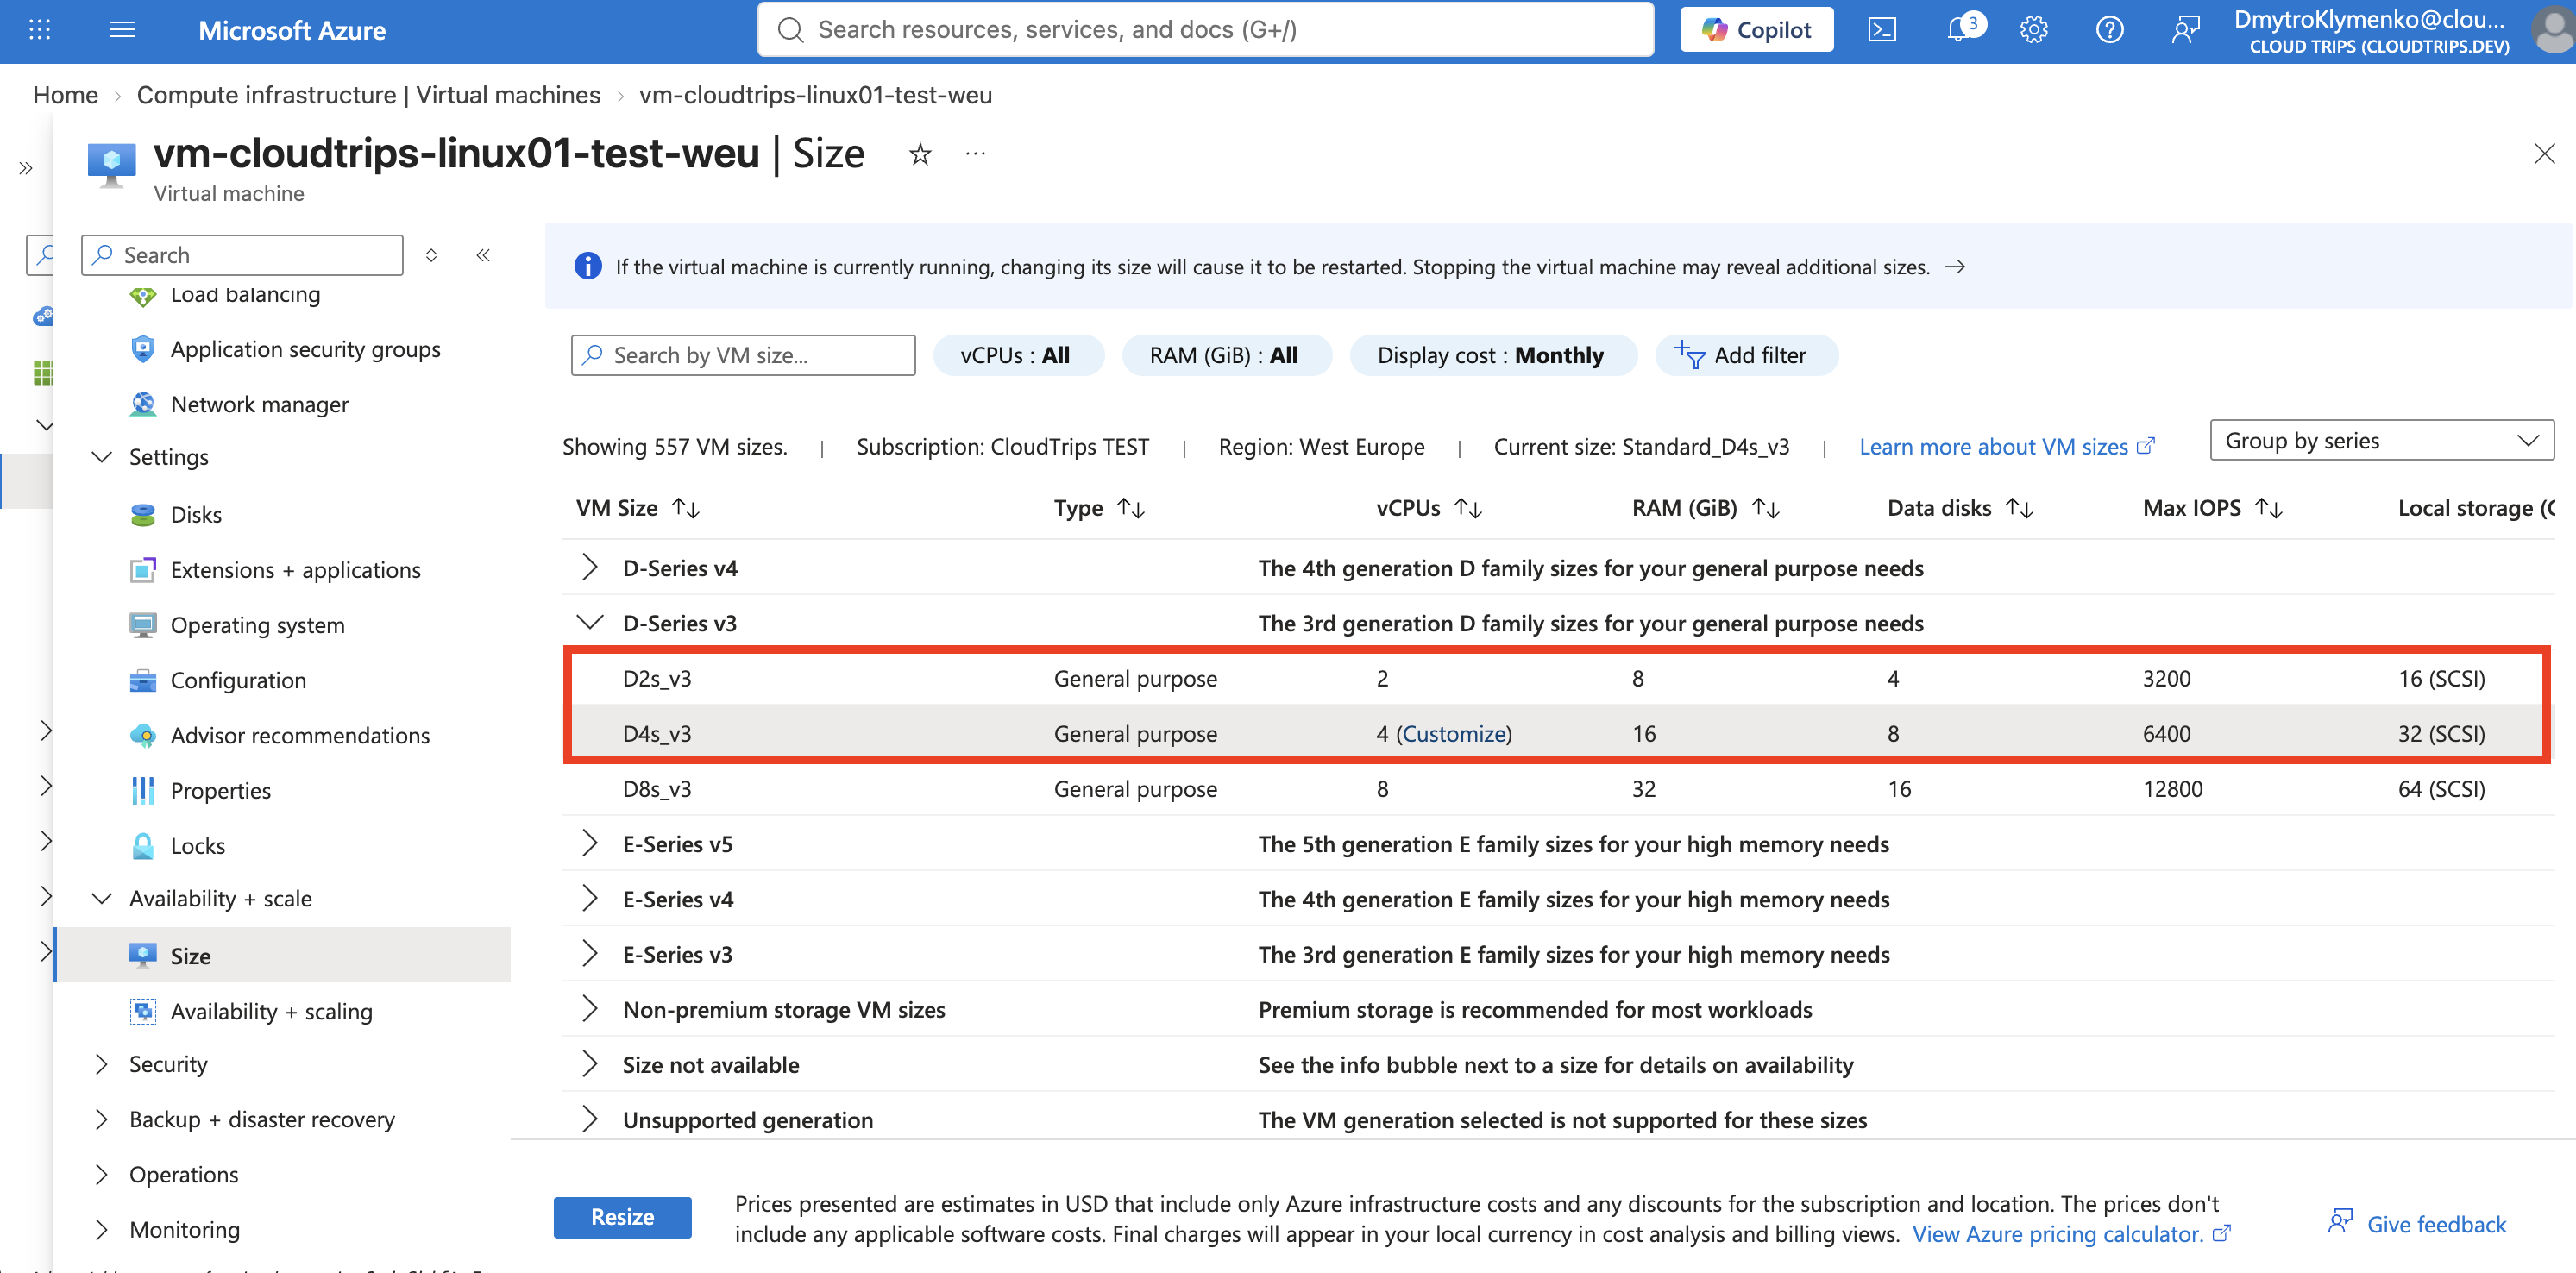Click the info banner arrow icon
Image resolution: width=2576 pixels, height=1273 pixels.
[x=1955, y=267]
